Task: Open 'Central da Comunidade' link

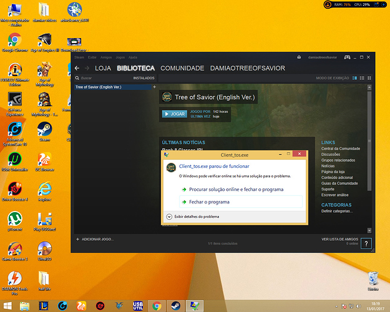Action: pyautogui.click(x=340, y=149)
